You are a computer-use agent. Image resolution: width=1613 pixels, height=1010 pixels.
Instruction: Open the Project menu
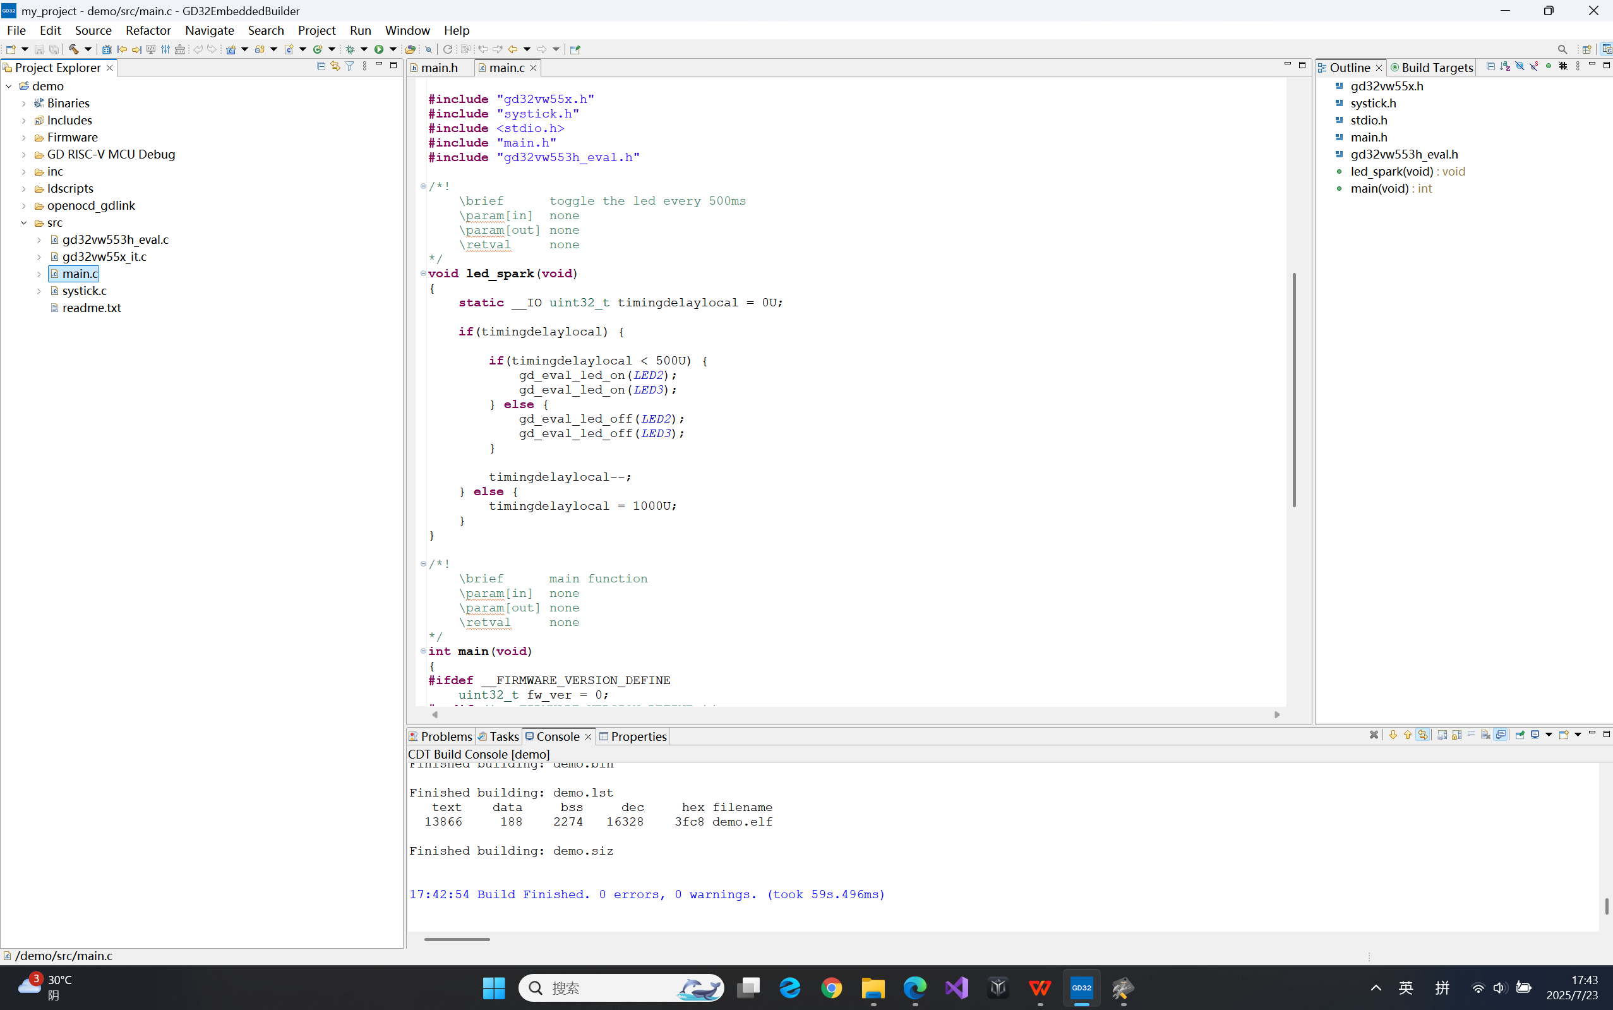(x=316, y=30)
